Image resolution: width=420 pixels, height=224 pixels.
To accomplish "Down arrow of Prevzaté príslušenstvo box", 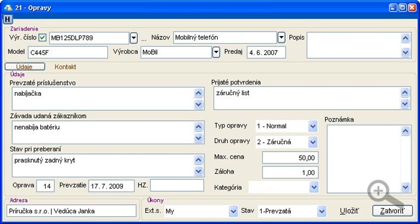I will click(x=198, y=104).
